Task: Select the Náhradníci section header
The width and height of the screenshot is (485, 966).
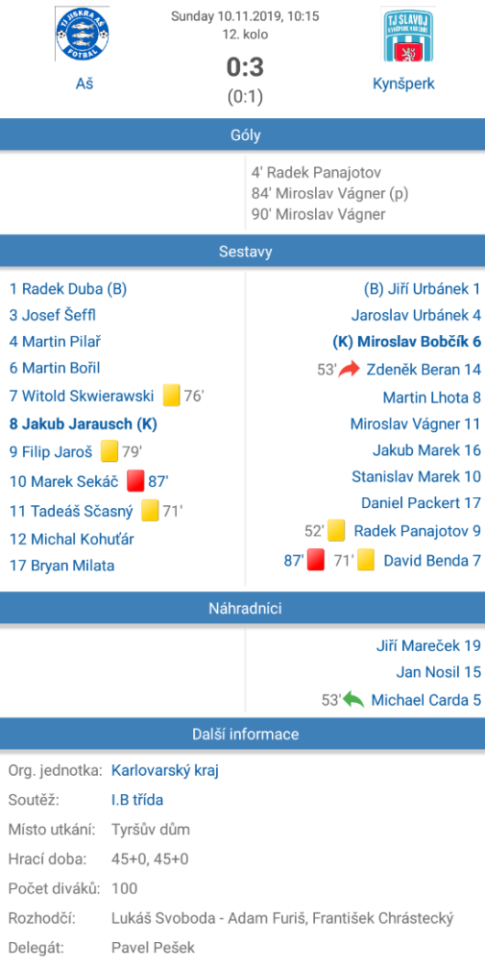Action: click(x=242, y=609)
